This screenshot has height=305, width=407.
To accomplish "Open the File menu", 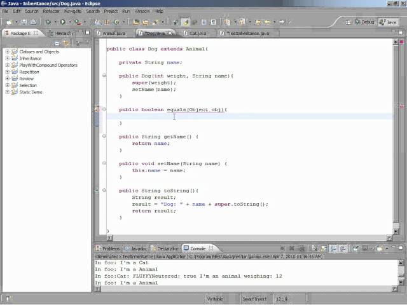I will point(5,11).
